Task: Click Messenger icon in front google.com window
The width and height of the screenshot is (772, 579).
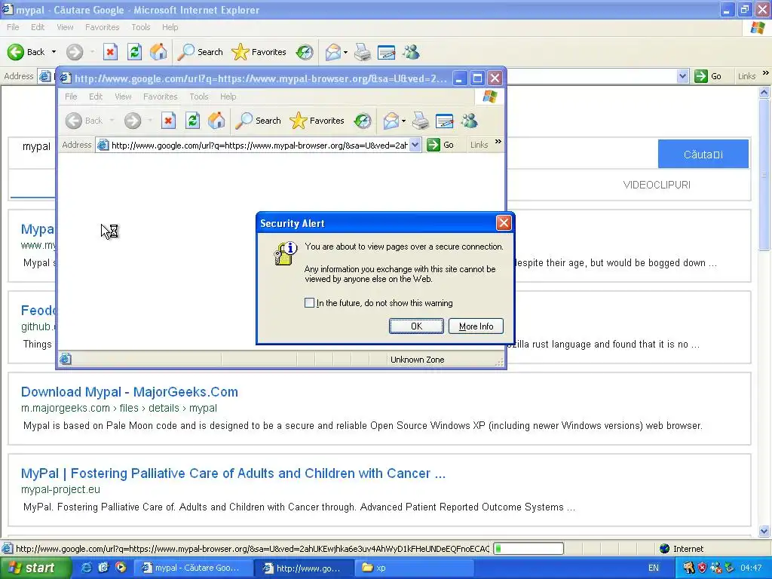Action: click(469, 121)
